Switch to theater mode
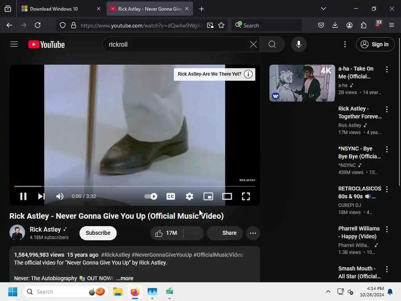 pyautogui.click(x=227, y=196)
